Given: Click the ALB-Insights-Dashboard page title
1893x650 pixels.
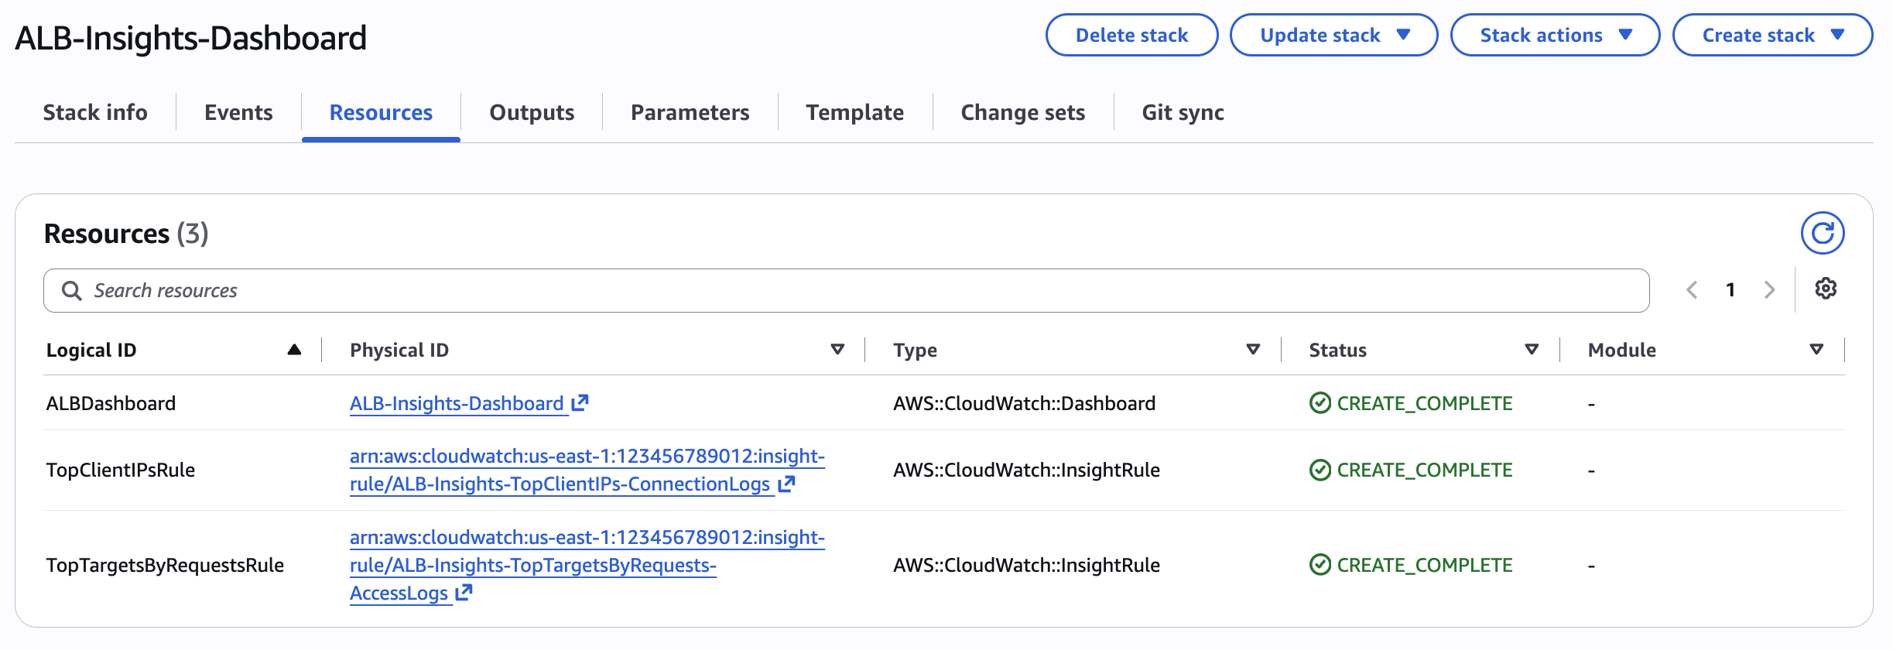Looking at the screenshot, I should coord(191,38).
